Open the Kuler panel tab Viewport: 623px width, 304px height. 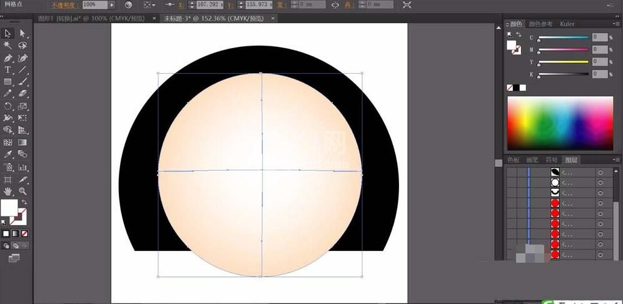(567, 24)
